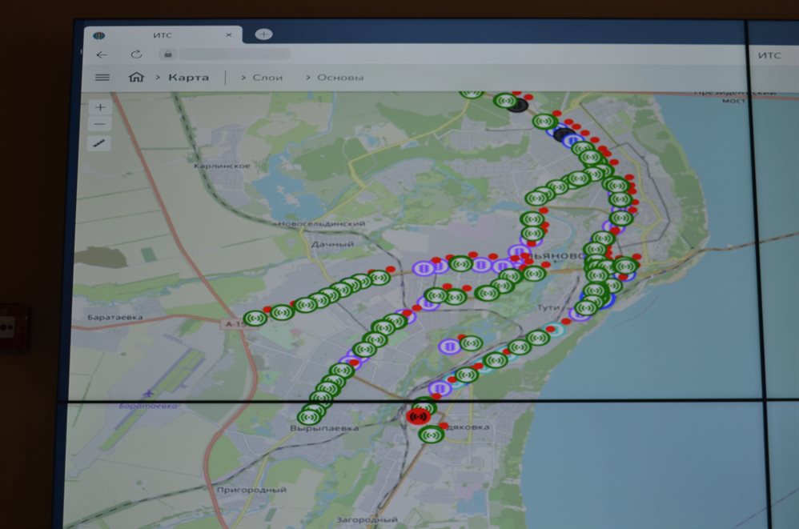Expand the Слои layers menu
The image size is (799, 529).
point(267,78)
